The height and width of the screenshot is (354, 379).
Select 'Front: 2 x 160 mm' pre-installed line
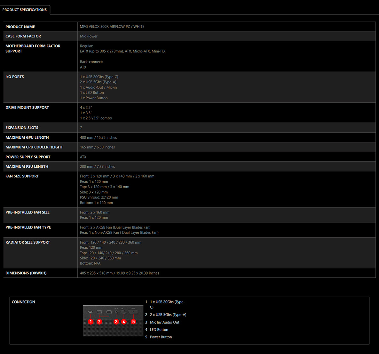click(94, 213)
